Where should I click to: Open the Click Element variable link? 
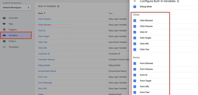[45, 25]
